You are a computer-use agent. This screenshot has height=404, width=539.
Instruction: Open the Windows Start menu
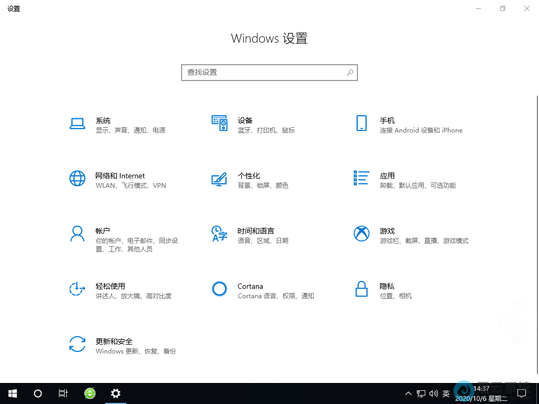[x=13, y=393]
